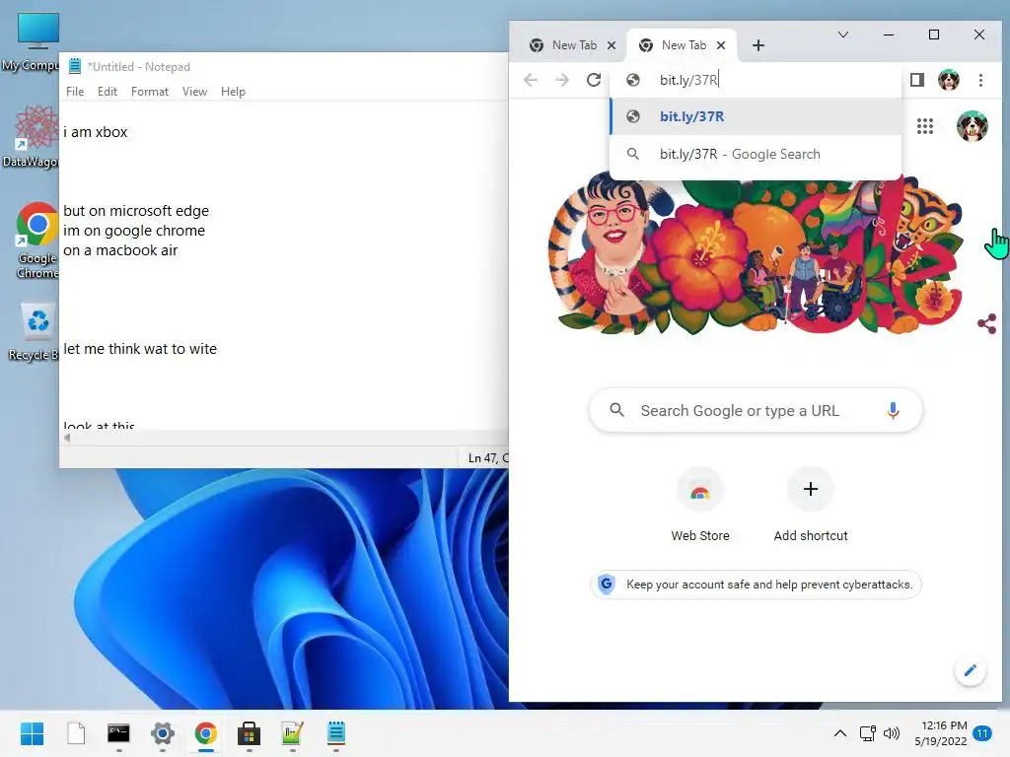
Task: Click the green chart notepad taskbar icon
Action: 292,733
